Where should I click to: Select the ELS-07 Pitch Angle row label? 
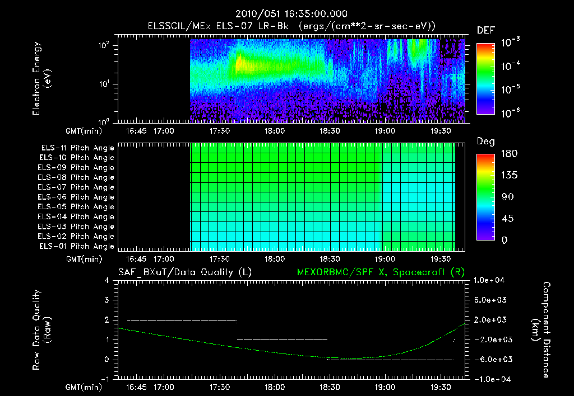[x=76, y=187]
